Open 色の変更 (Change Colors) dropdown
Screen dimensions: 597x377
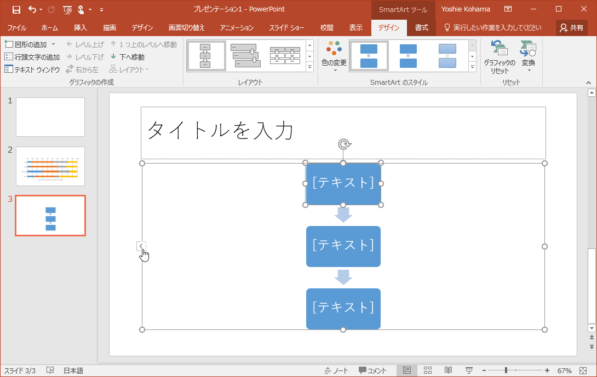coord(334,57)
